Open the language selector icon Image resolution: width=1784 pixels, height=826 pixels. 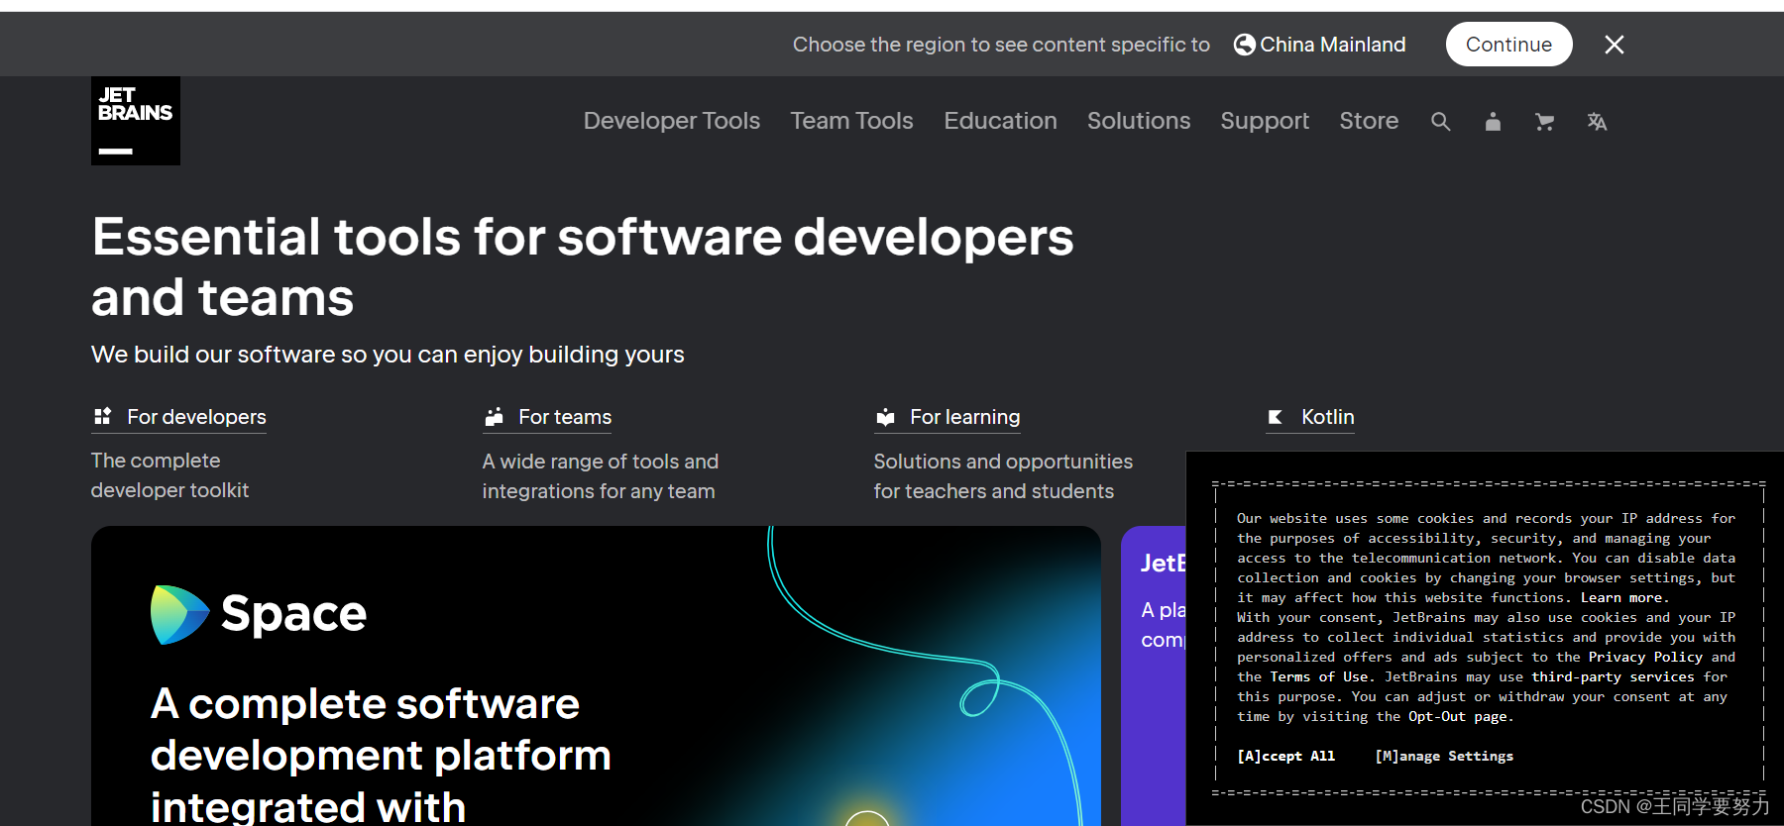click(x=1597, y=122)
